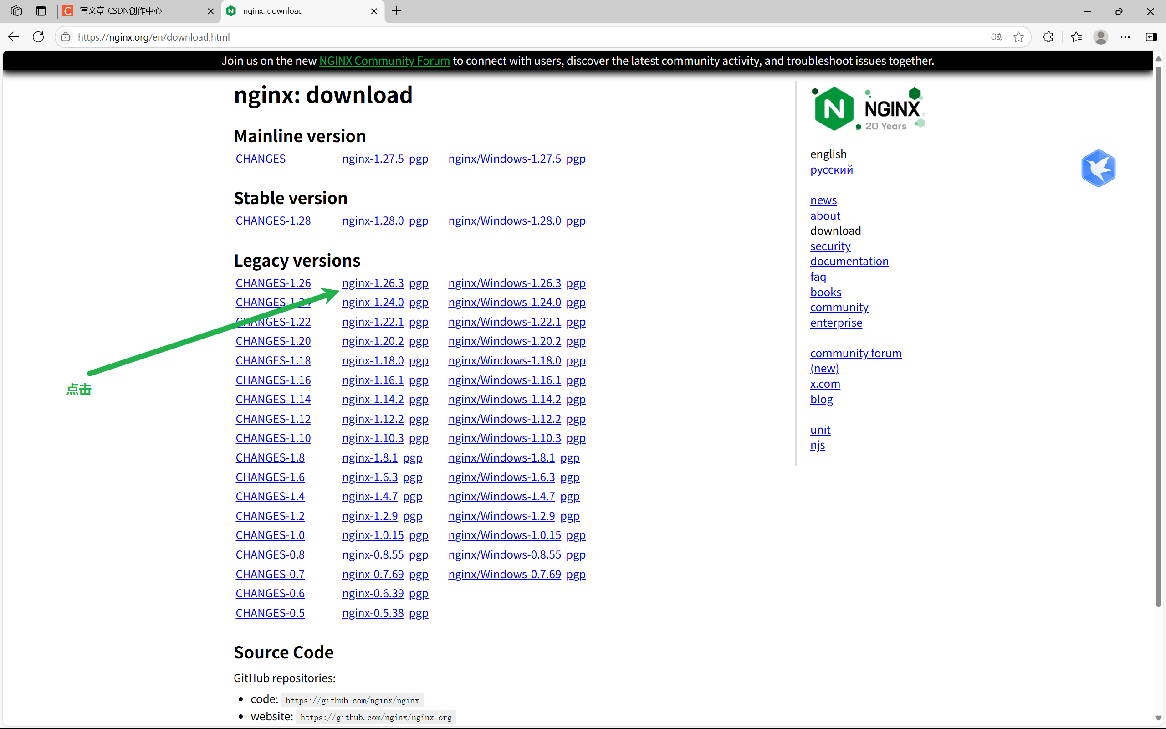Open the books sidebar link
This screenshot has height=729, width=1166.
click(x=826, y=292)
